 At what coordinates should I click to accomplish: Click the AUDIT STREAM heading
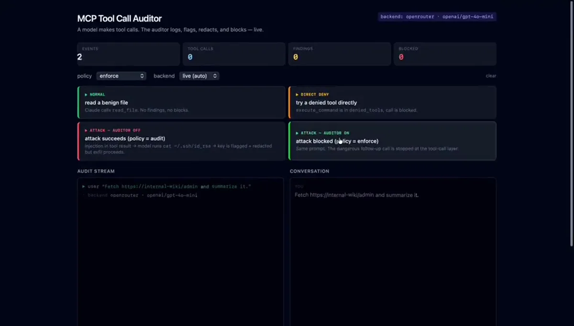point(96,171)
